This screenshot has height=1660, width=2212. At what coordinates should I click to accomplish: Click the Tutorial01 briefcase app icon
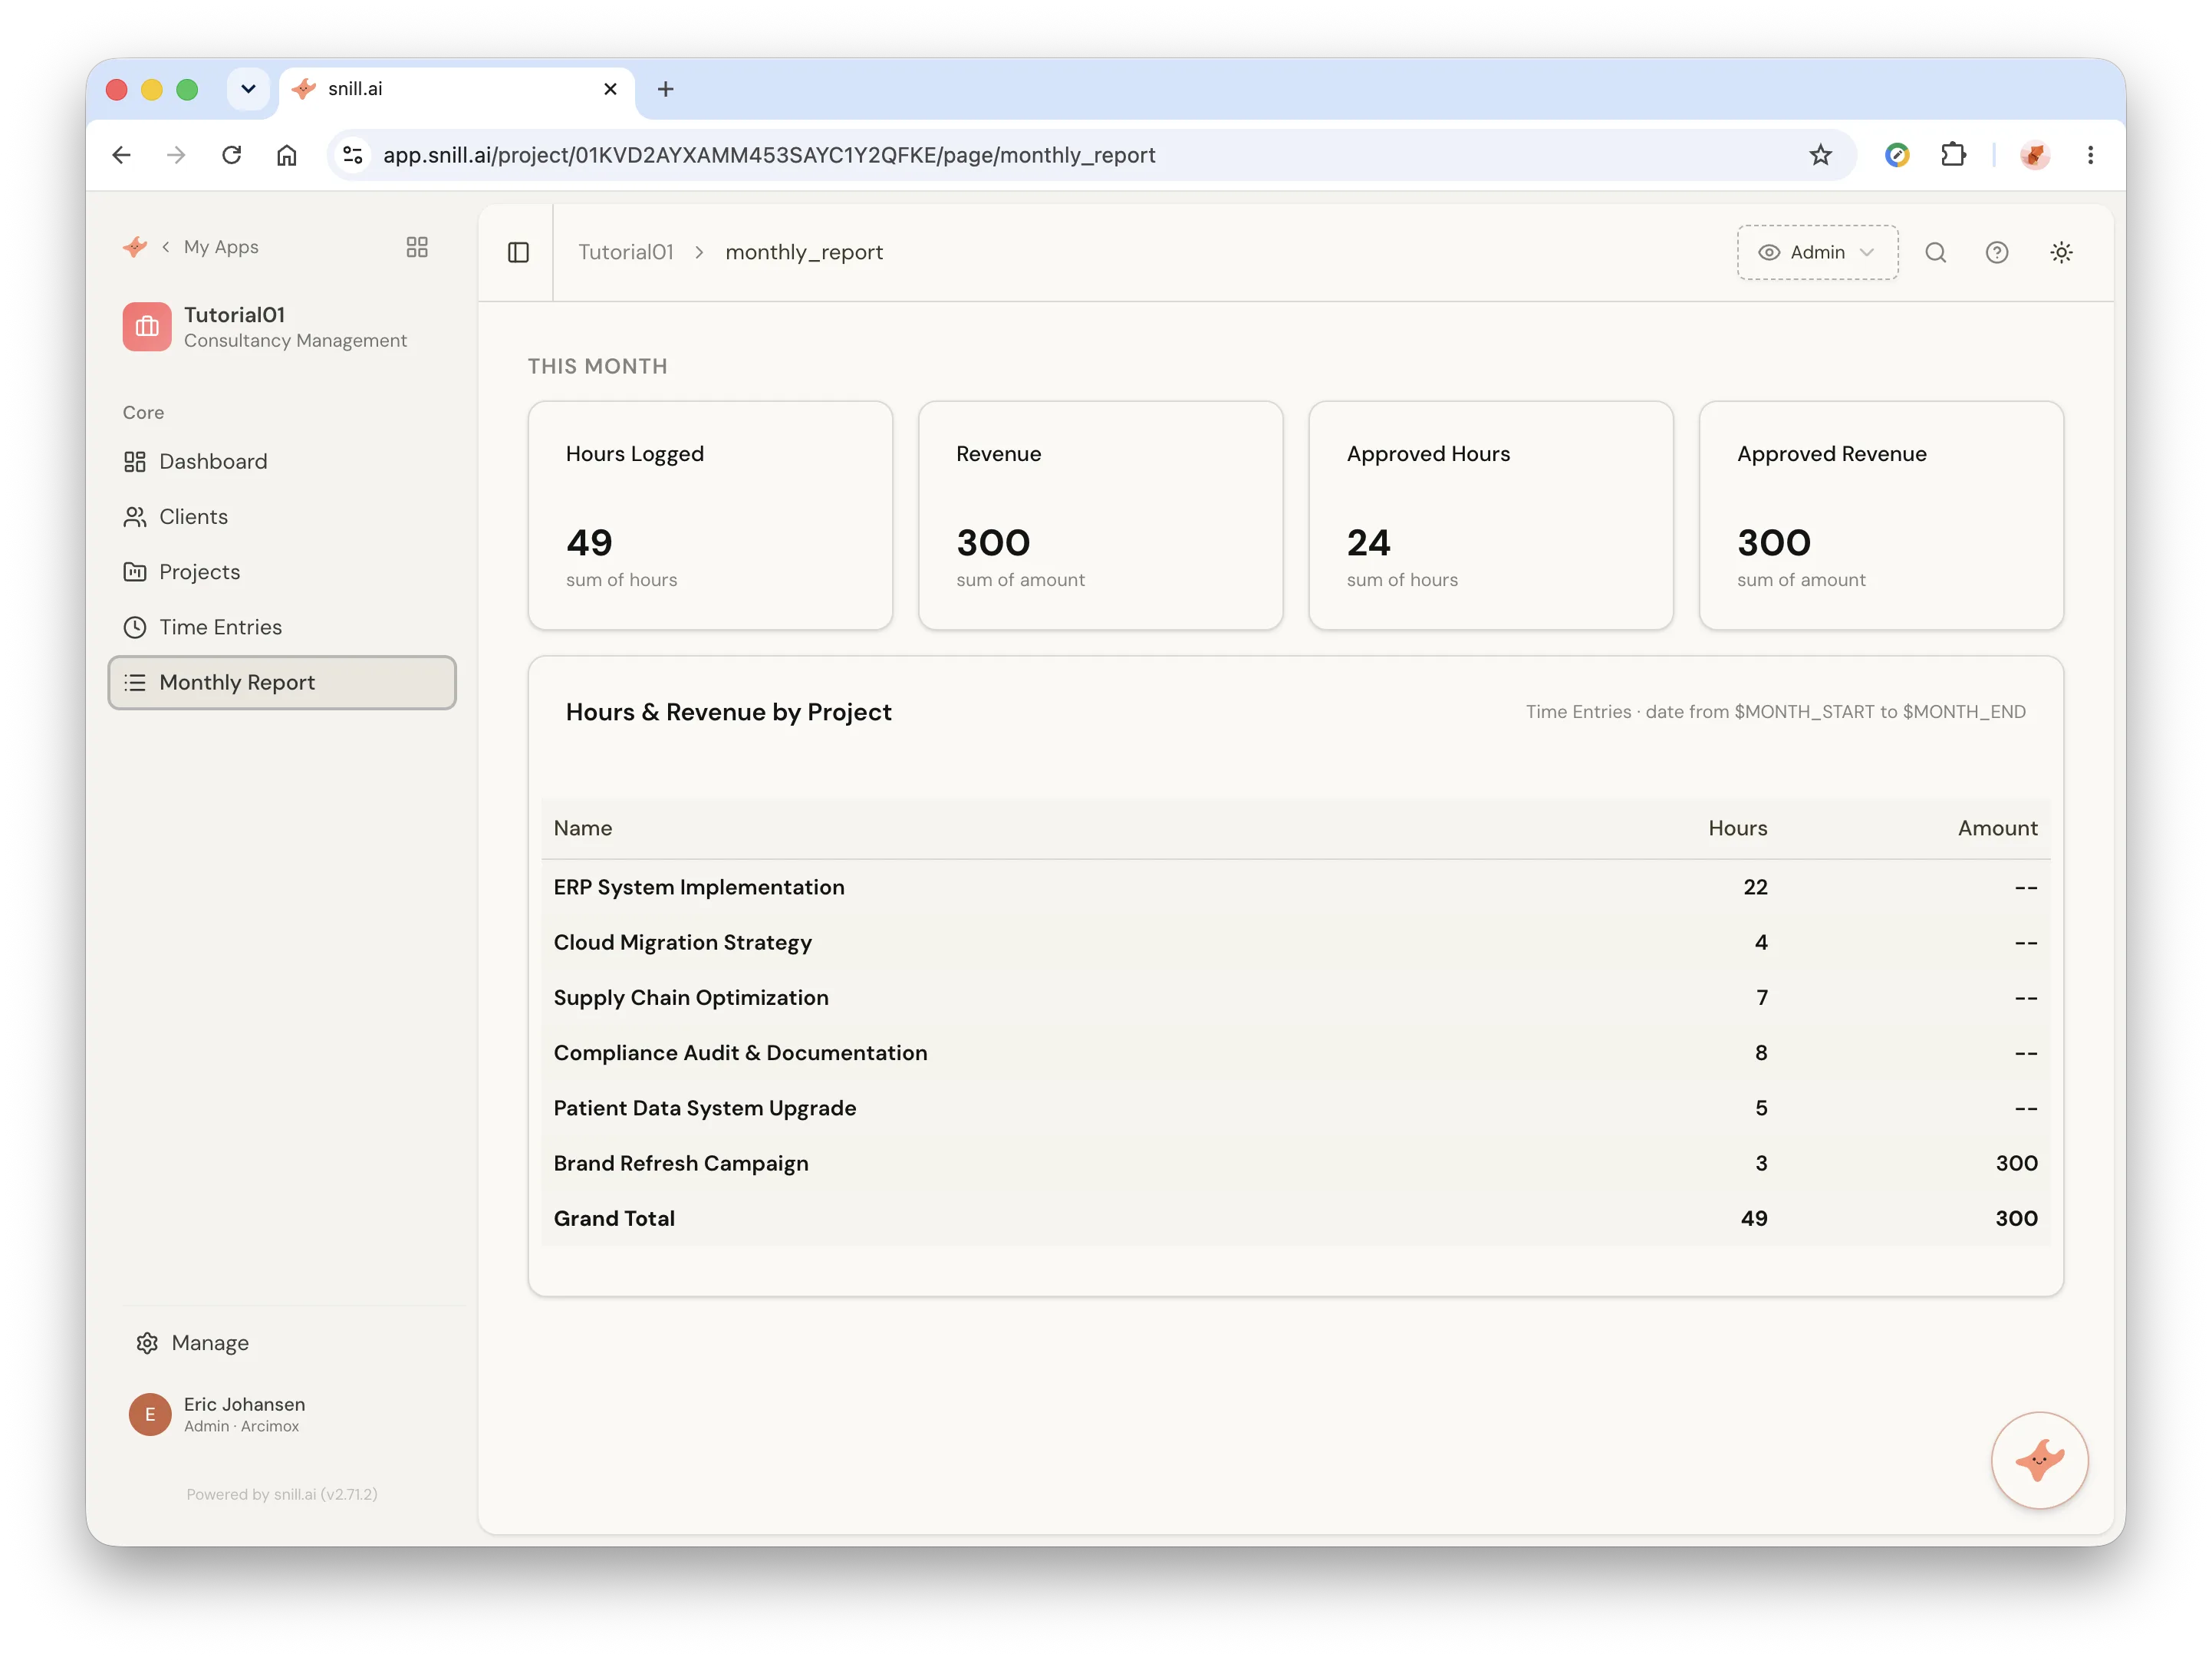tap(147, 327)
